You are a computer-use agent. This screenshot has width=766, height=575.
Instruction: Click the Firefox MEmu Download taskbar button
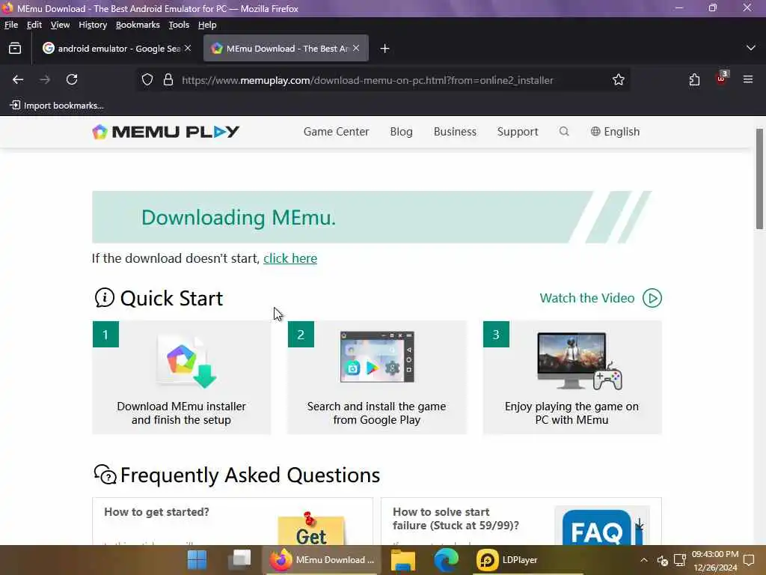point(322,560)
